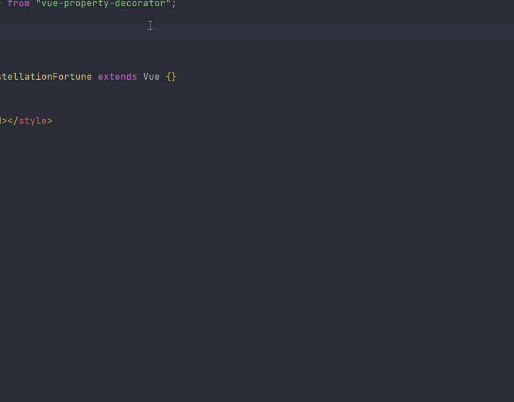Select the 'Vue' base class identifier
The width and height of the screenshot is (514, 402).
pos(151,76)
